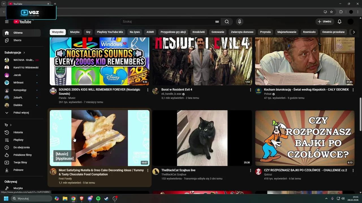Viewport: 362px width, 203px height.
Task: Open options for TheBlackCat Szajbus live
Action: click(250, 170)
